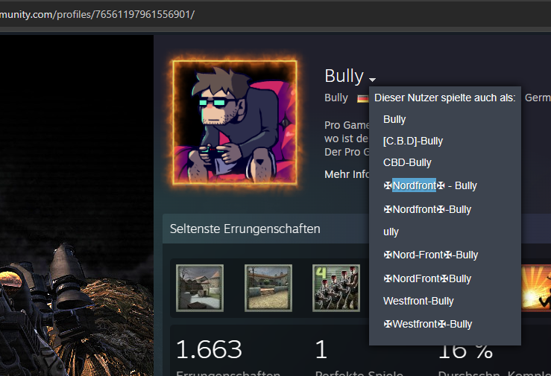Click the profile avatar with flaming frame
551x376 pixels.
point(235,122)
